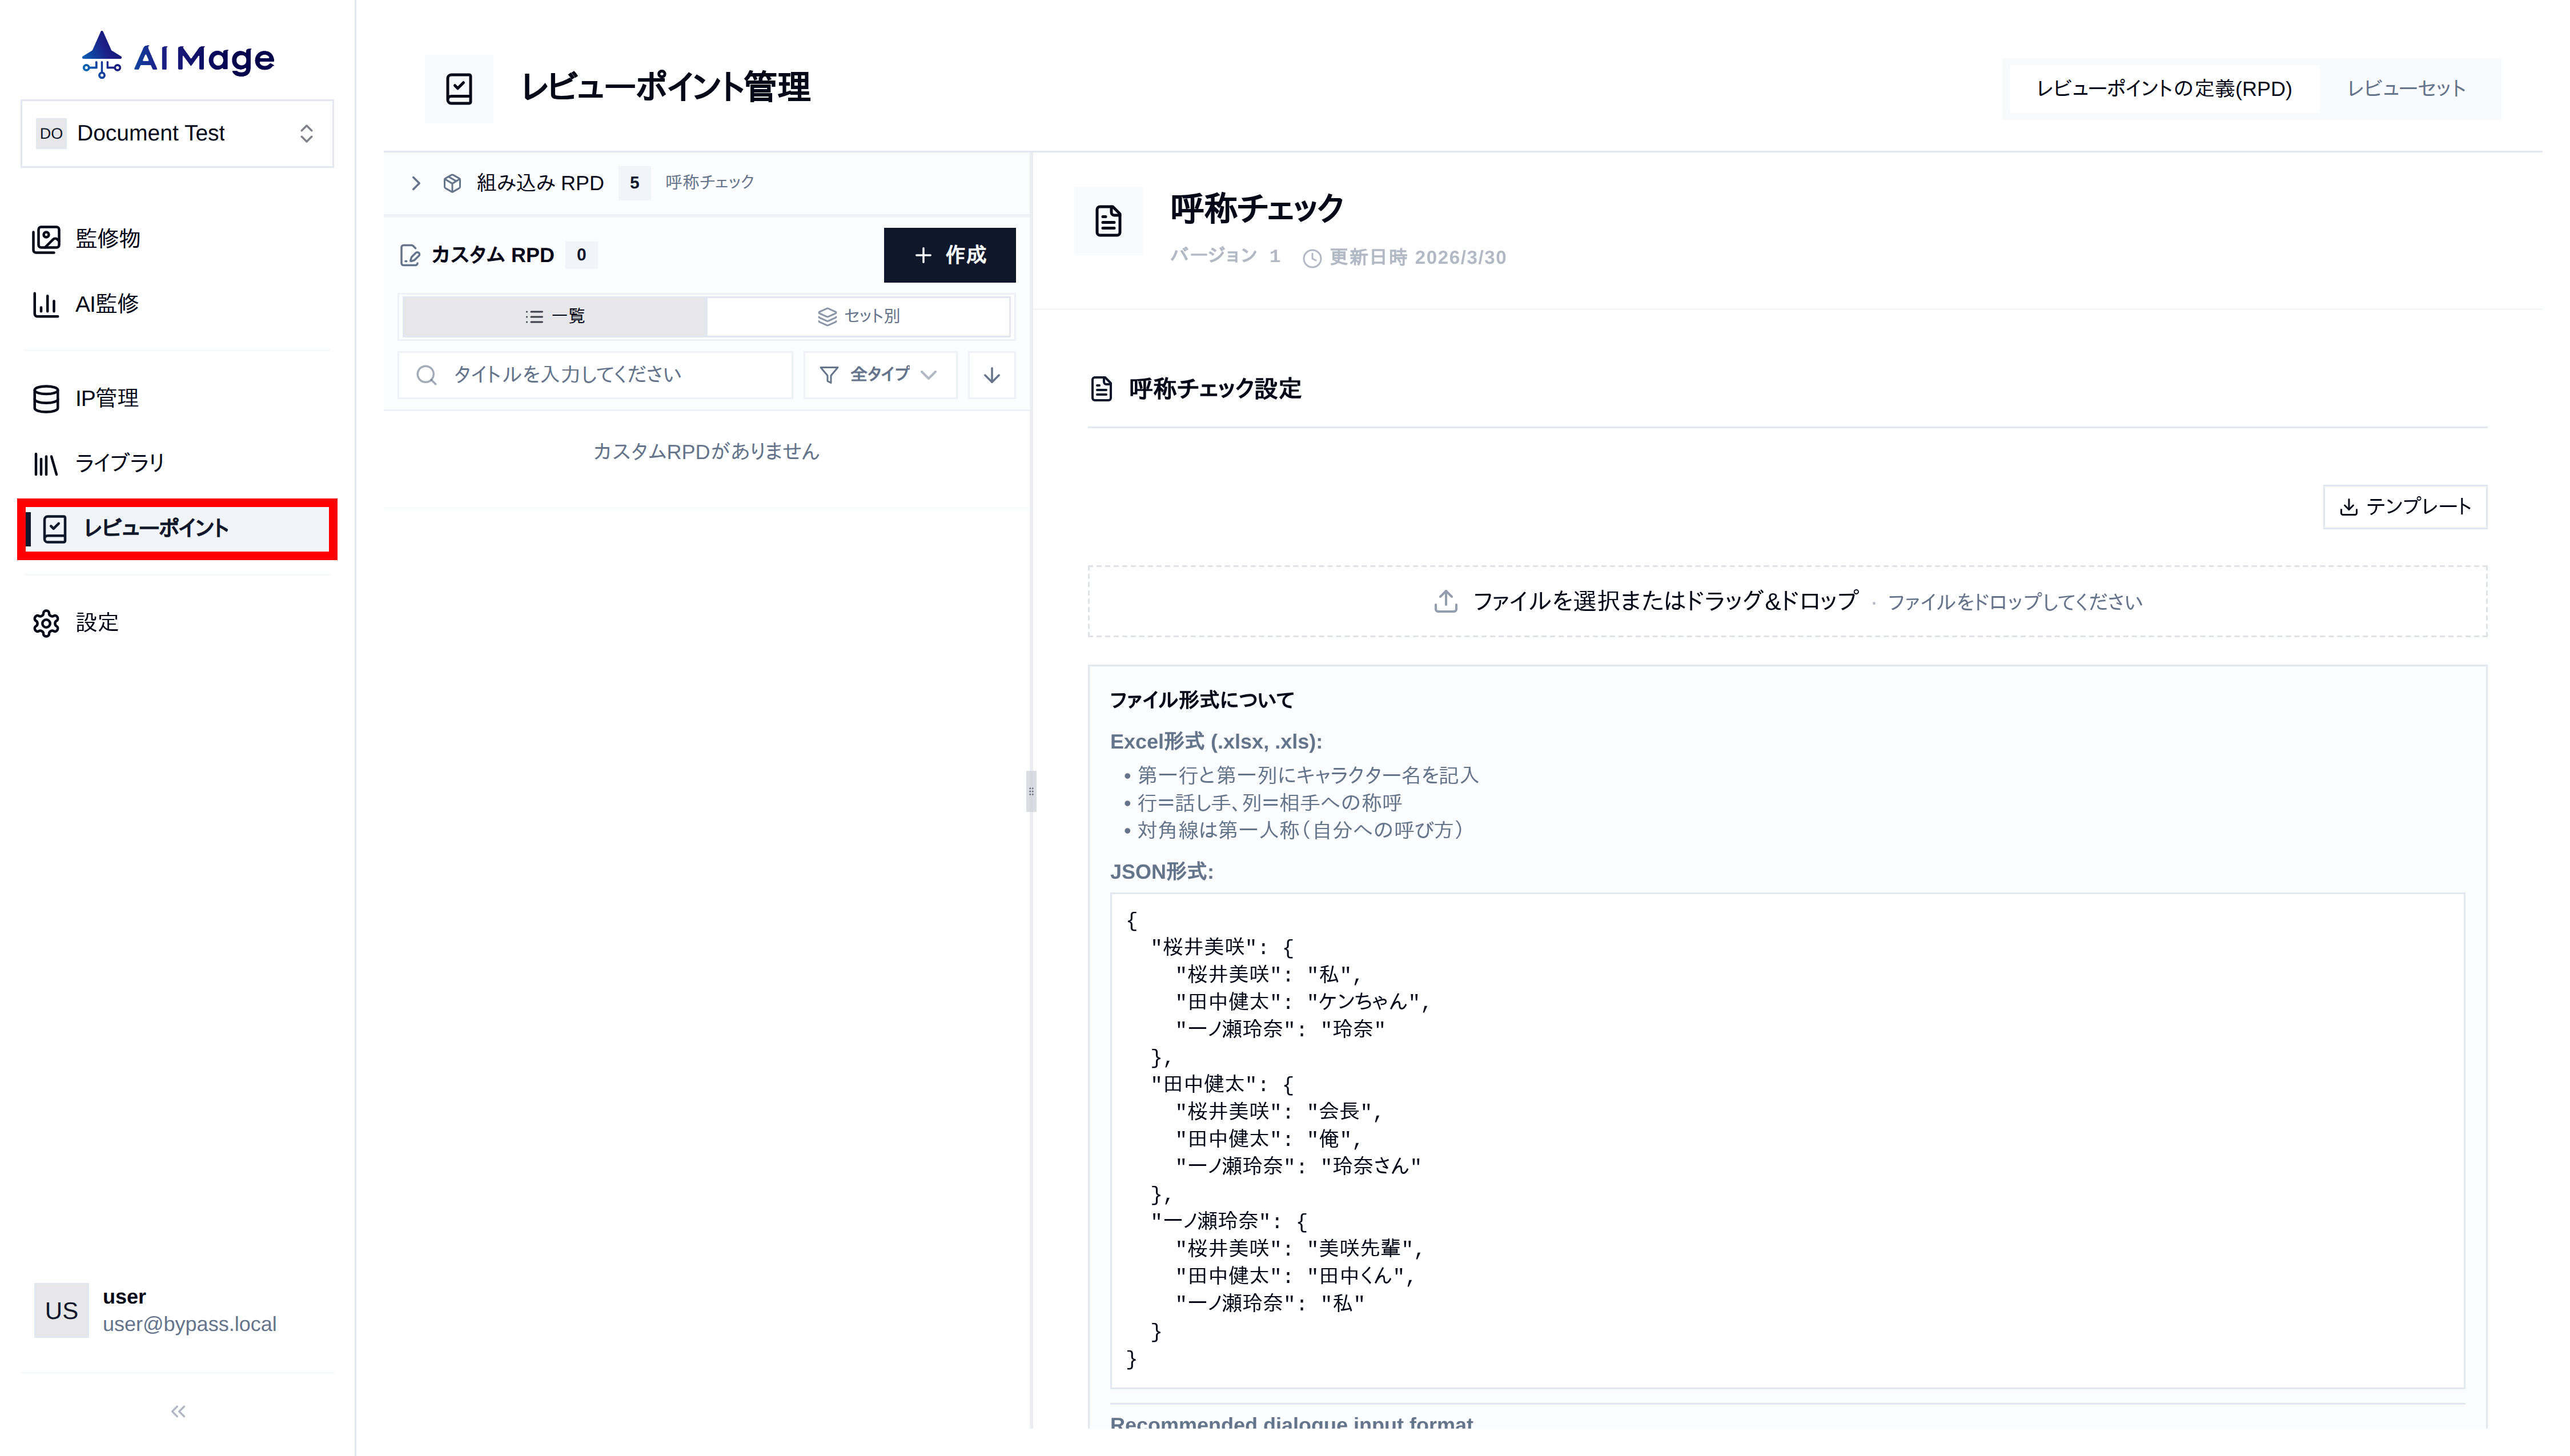Image resolution: width=2570 pixels, height=1456 pixels.
Task: Click the funnel filter icon
Action: (x=829, y=375)
